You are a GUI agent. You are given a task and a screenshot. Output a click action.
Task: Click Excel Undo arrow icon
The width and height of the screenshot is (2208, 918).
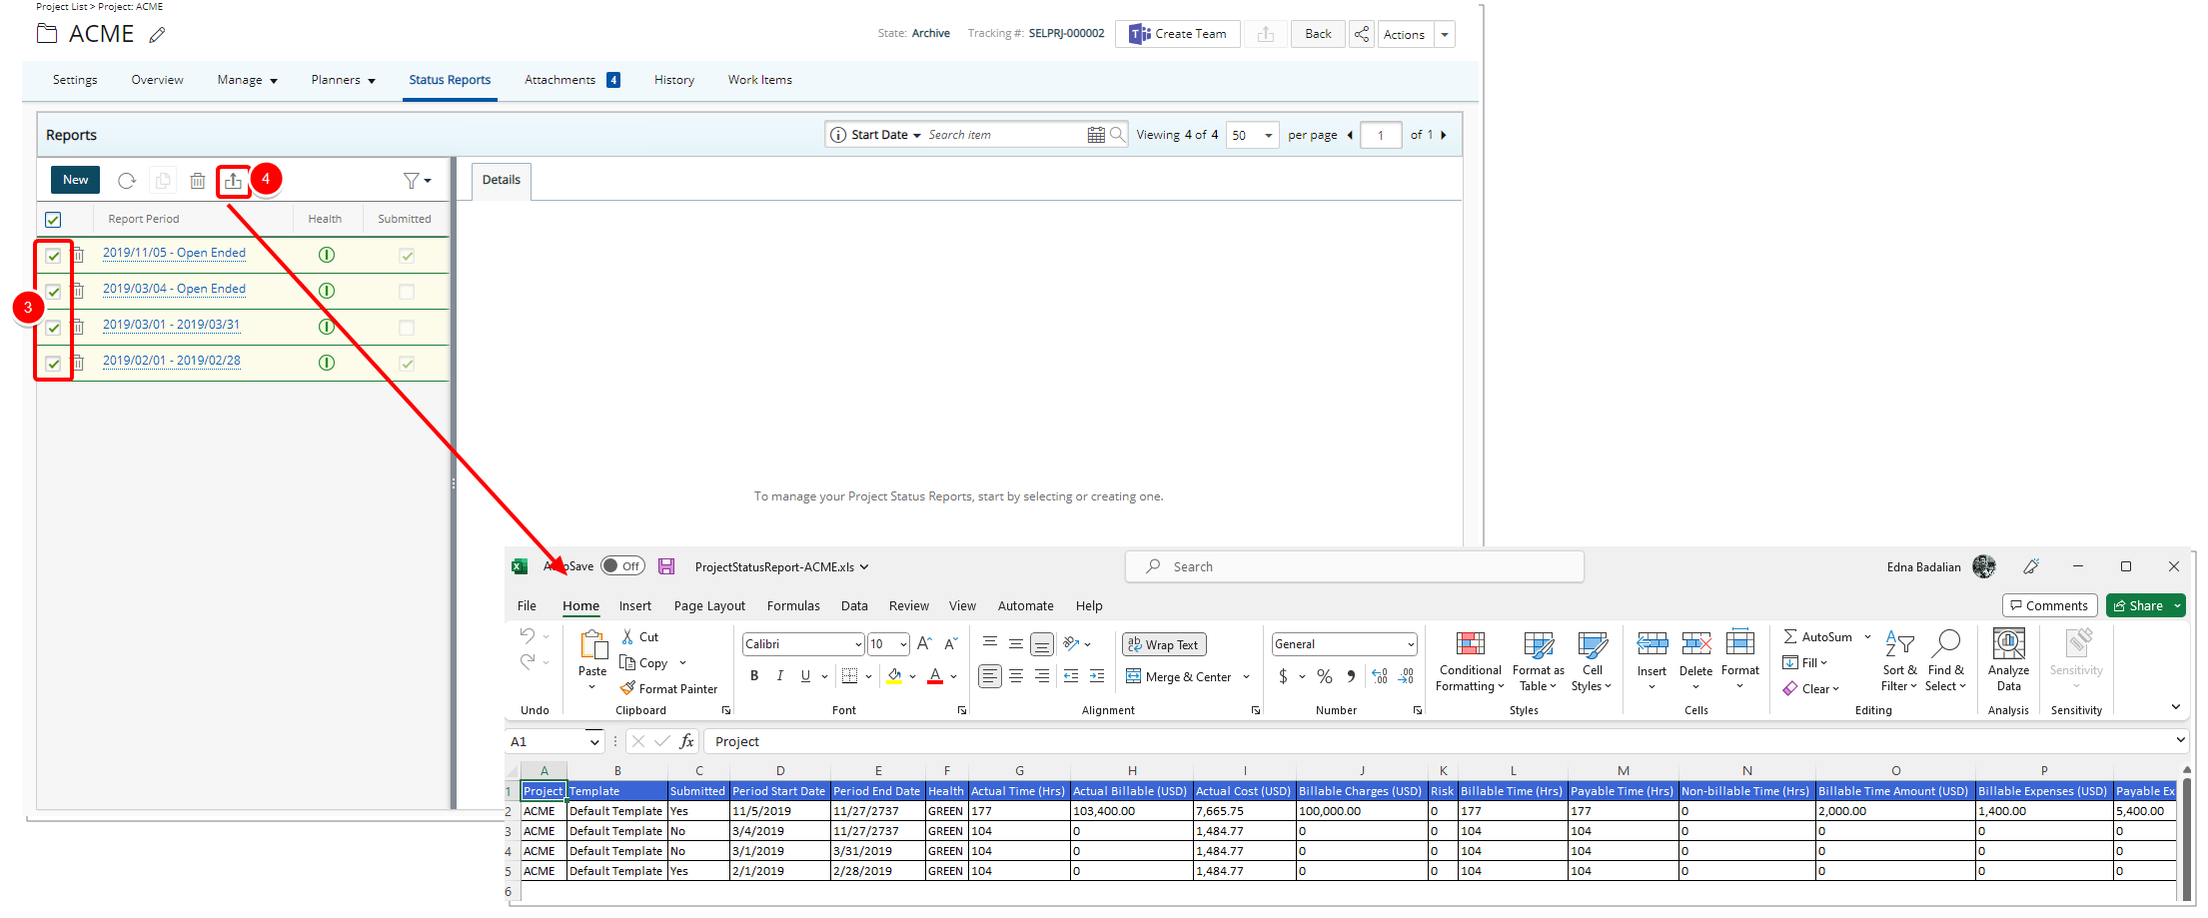(528, 635)
